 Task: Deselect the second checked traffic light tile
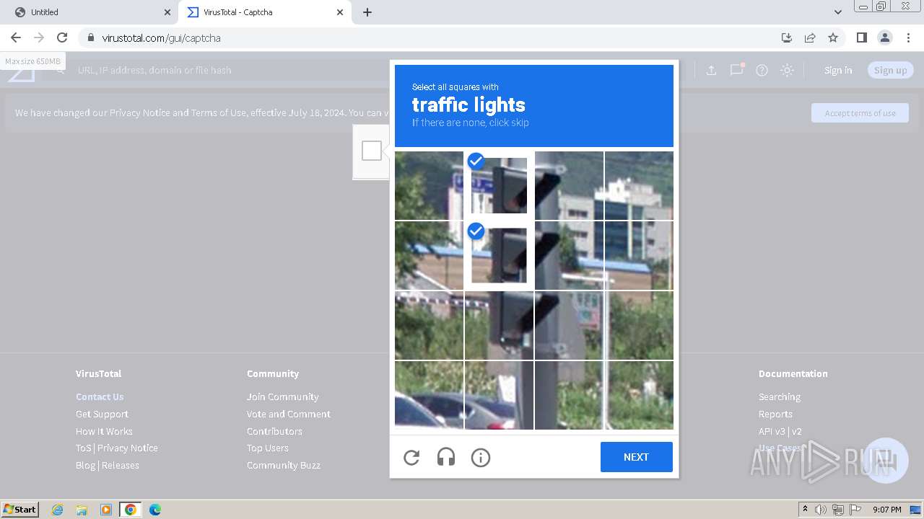(499, 255)
